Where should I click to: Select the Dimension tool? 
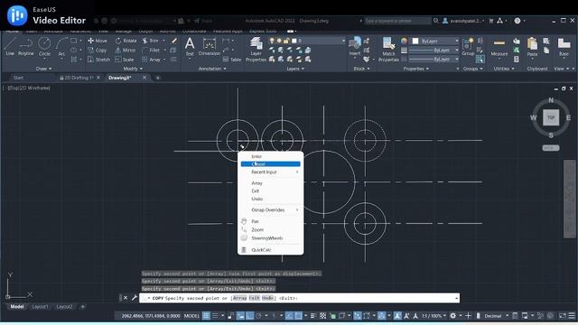coord(209,46)
